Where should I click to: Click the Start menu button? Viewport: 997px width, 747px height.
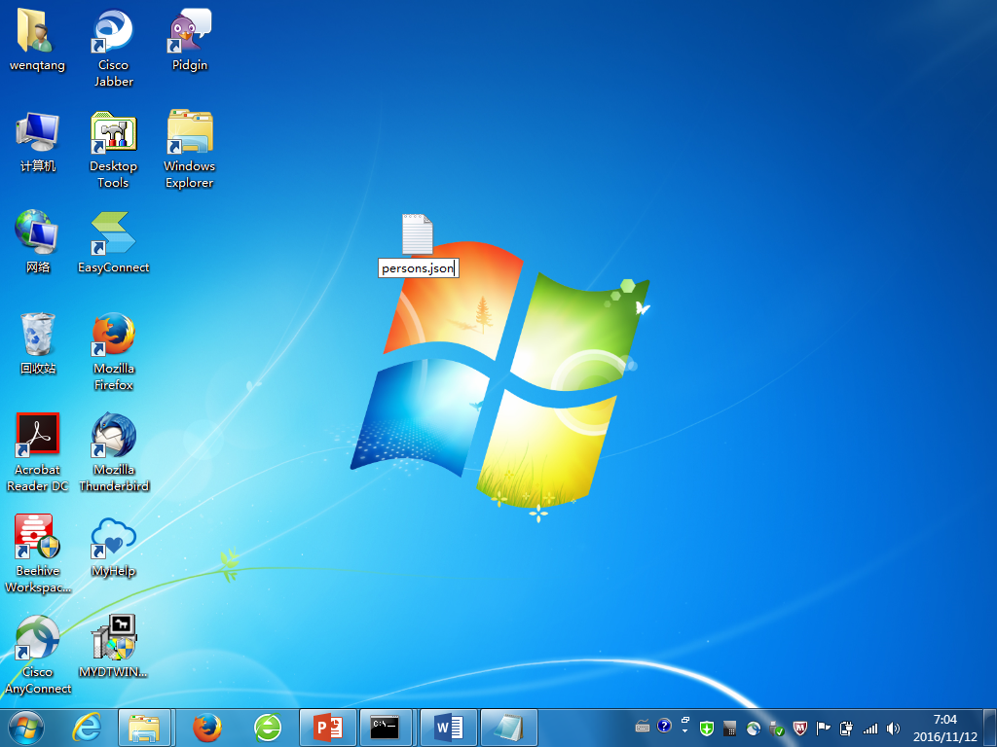click(26, 728)
